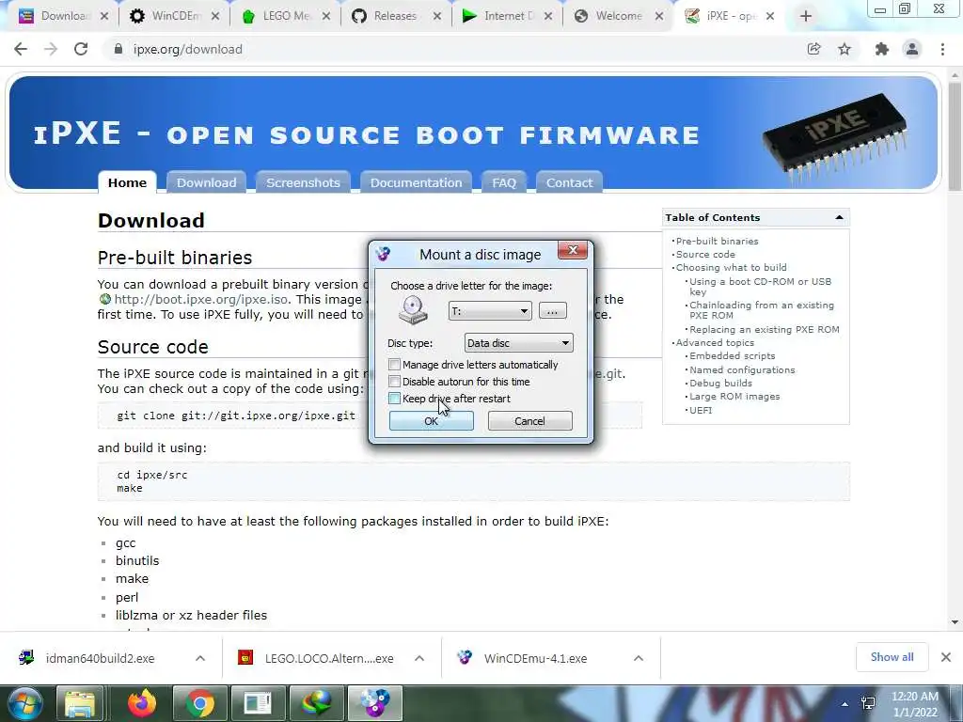The image size is (963, 722).
Task: Click the ellipsis browse button
Action: pyautogui.click(x=552, y=310)
